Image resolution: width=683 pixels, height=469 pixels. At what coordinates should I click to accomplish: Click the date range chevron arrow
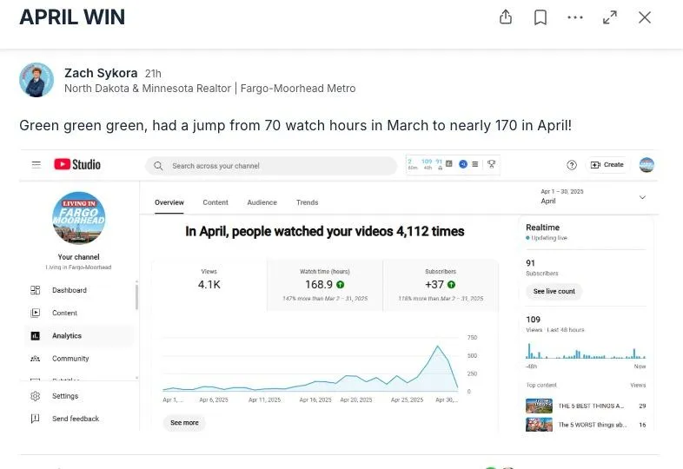[642, 197]
